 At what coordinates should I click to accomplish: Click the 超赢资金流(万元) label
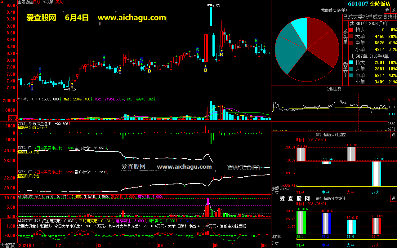[32, 127]
